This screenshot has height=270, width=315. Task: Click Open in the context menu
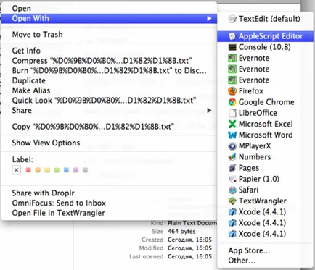coord(109,9)
